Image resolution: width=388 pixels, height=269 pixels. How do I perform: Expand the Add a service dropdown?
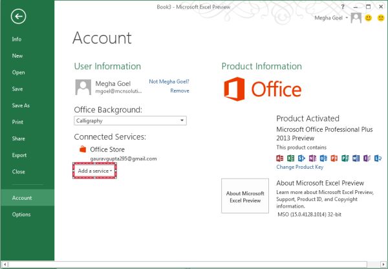pos(95,171)
